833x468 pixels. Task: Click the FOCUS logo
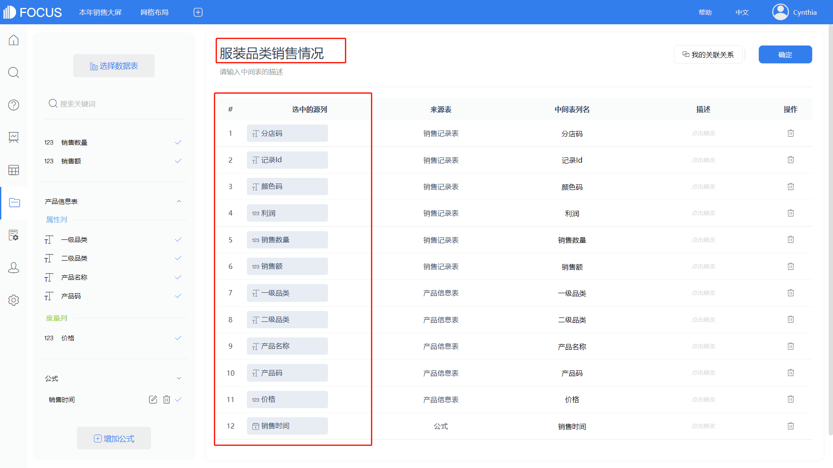[x=32, y=12]
